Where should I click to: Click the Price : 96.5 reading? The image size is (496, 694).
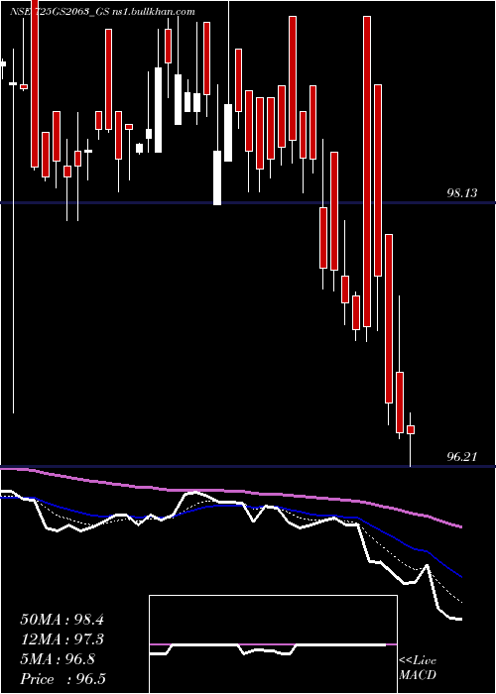[62, 679]
